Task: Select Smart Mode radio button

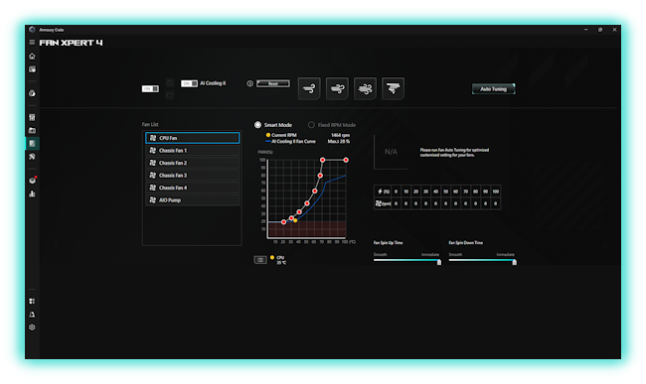Action: coord(258,125)
